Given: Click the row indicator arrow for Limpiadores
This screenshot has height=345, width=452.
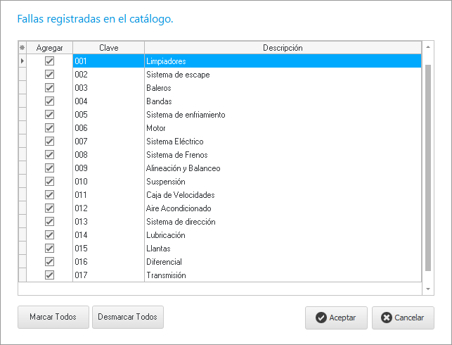Looking at the screenshot, I should [22, 61].
